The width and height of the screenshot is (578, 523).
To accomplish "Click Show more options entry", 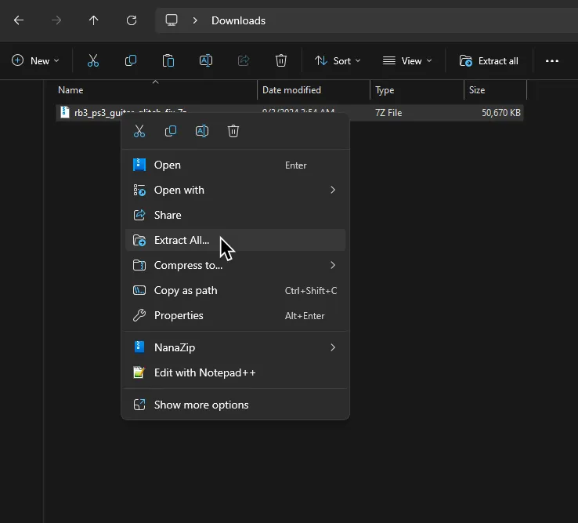I will tap(201, 405).
